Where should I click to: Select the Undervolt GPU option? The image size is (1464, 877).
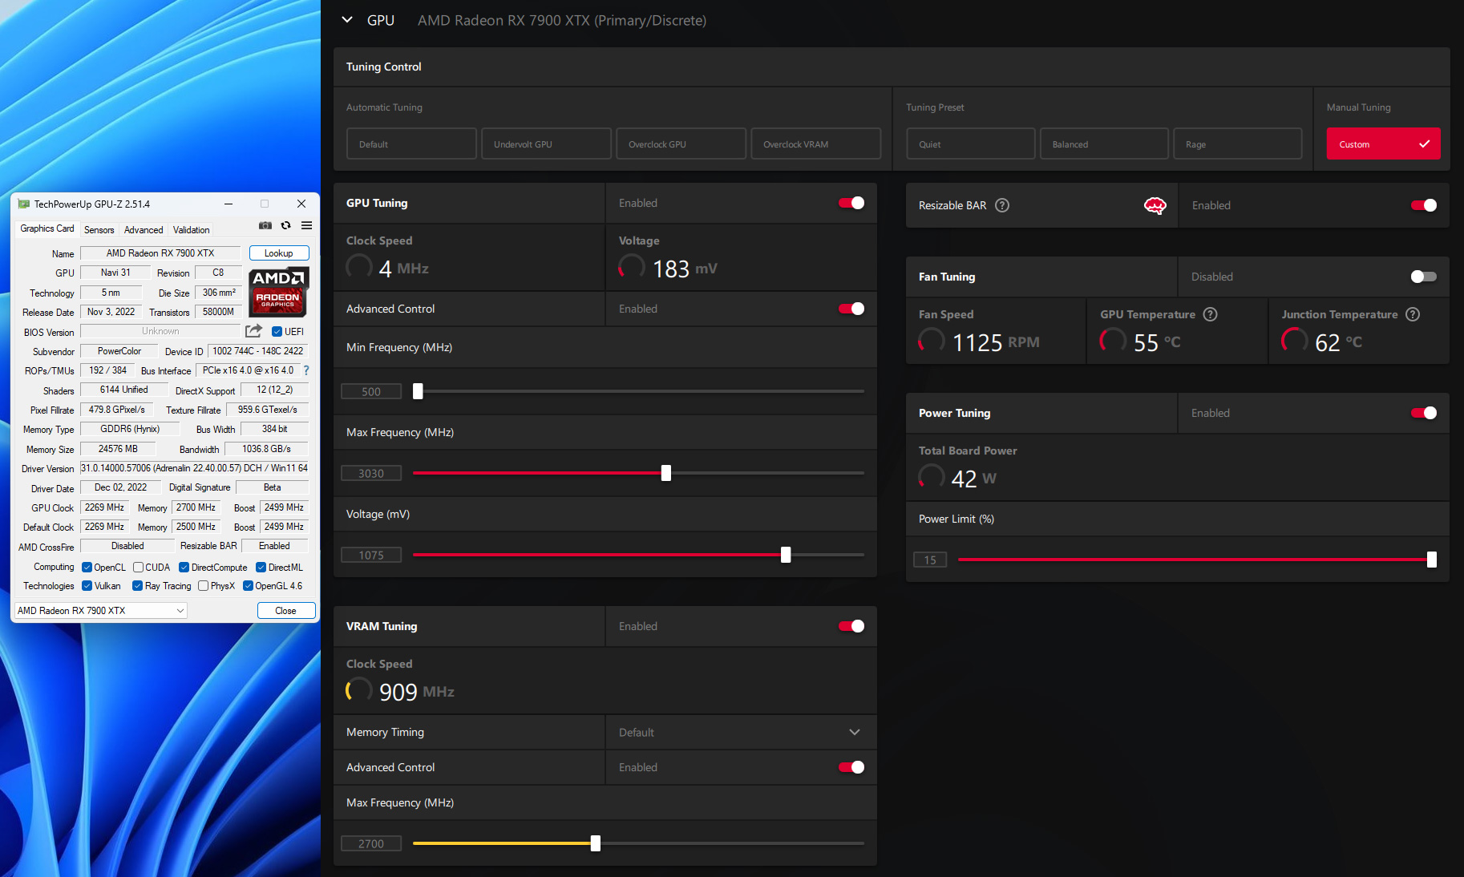[546, 144]
